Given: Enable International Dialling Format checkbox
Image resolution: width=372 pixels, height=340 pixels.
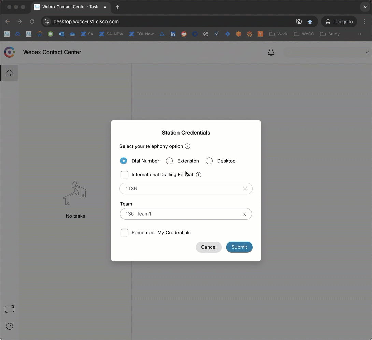Looking at the screenshot, I should tap(125, 175).
